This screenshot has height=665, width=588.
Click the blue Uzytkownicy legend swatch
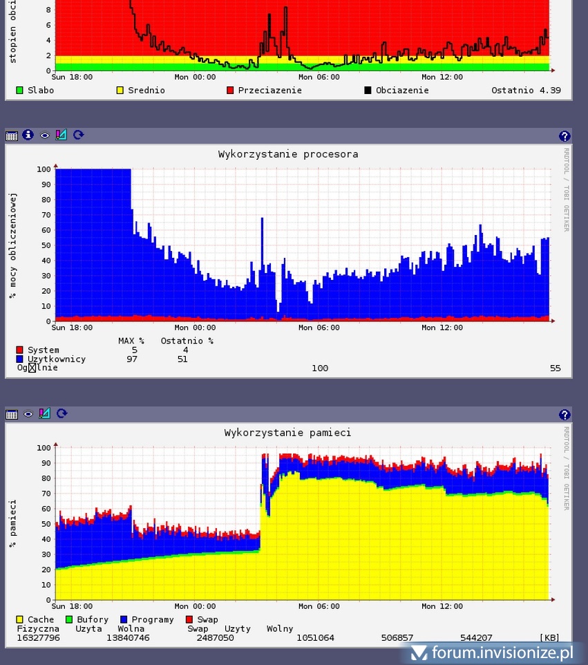[19, 359]
